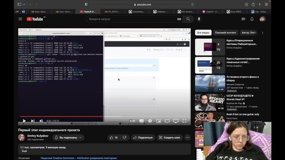This screenshot has height=160, width=285.
Task: Open the Safari privacy shield icon
Action: (86, 4)
